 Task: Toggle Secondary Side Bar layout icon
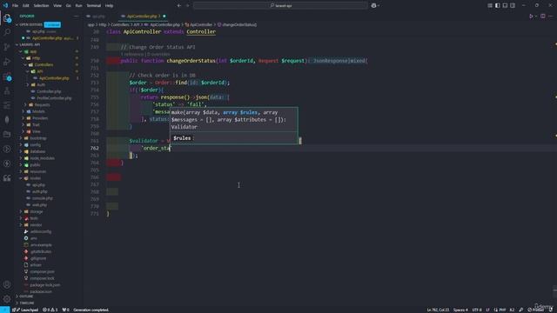(x=513, y=6)
